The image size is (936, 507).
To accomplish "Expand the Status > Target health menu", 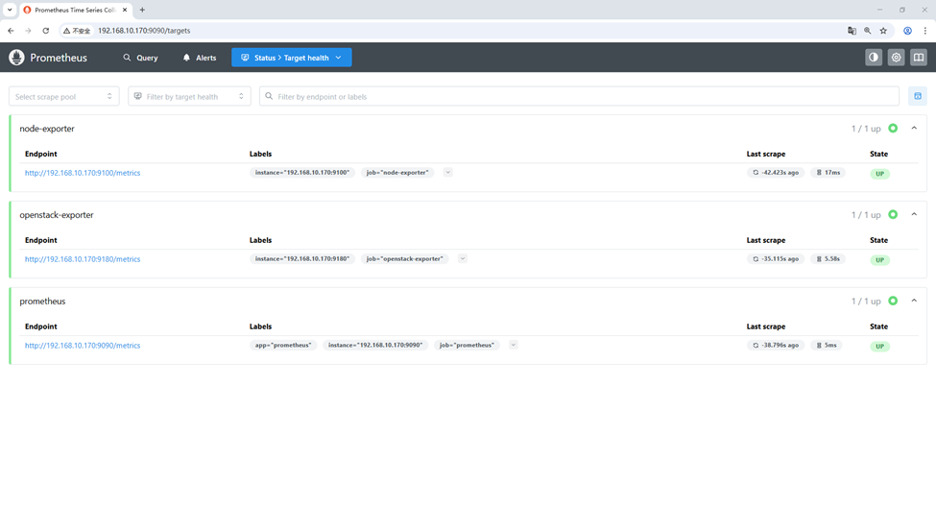I will tap(291, 58).
